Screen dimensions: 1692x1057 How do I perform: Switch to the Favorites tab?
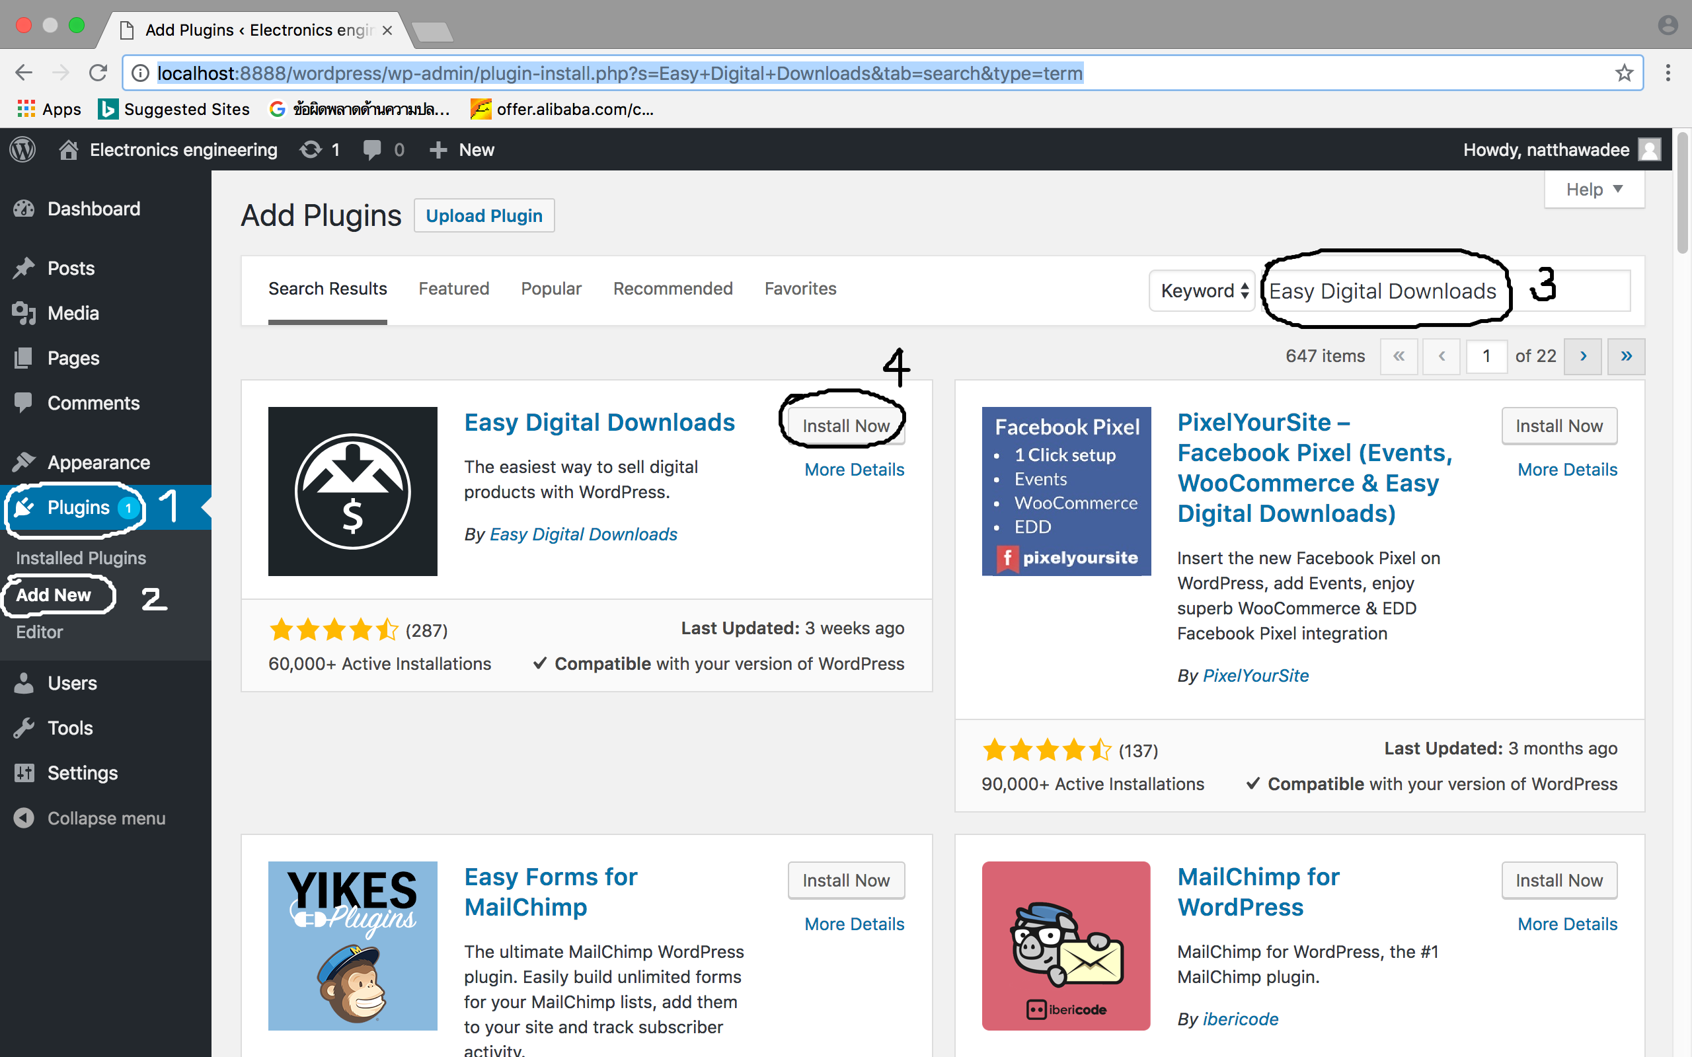point(800,289)
